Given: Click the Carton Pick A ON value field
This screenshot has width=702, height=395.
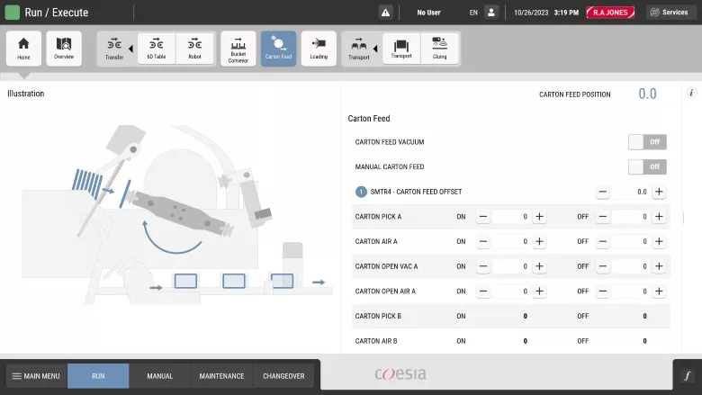Looking at the screenshot, I should pyautogui.click(x=511, y=217).
